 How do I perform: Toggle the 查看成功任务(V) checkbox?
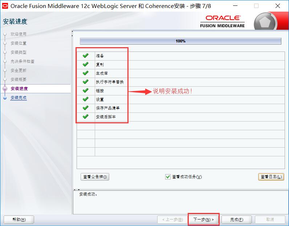point(168,177)
